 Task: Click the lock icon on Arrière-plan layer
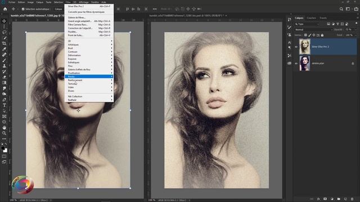coord(353,63)
